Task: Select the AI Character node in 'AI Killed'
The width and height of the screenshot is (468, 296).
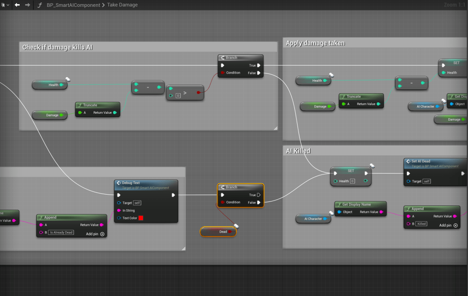Action: (x=313, y=219)
